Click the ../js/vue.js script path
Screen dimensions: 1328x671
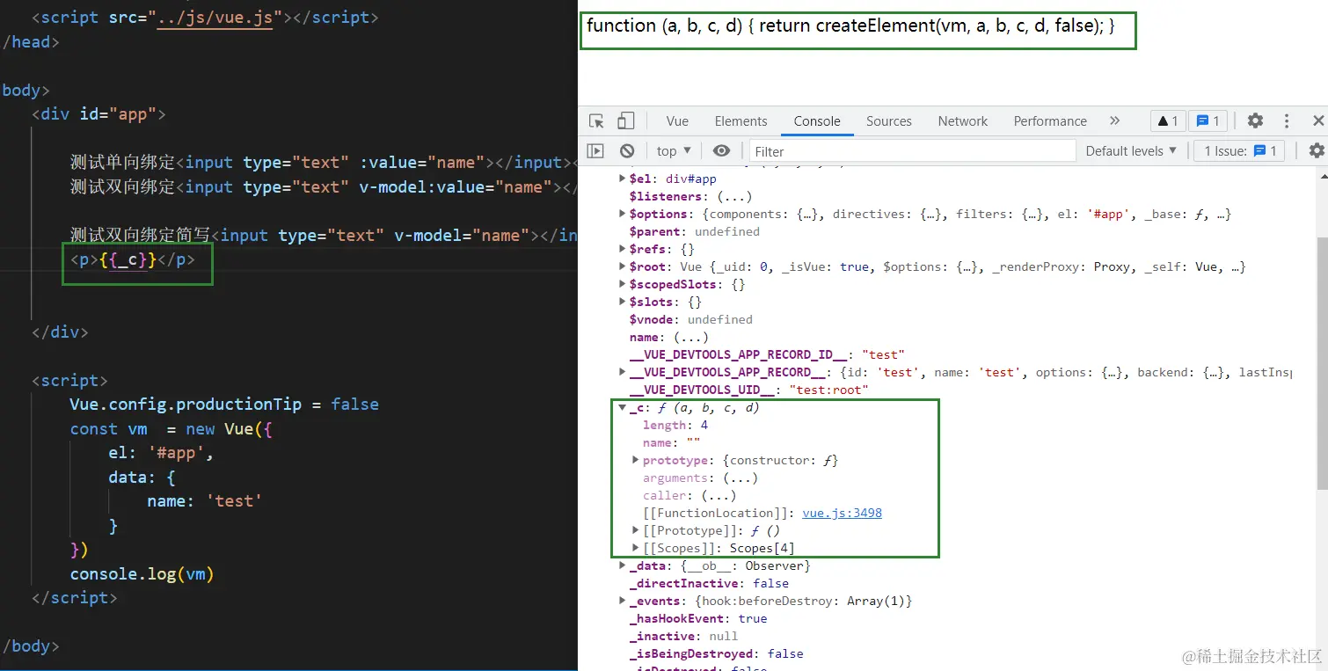pyautogui.click(x=215, y=18)
